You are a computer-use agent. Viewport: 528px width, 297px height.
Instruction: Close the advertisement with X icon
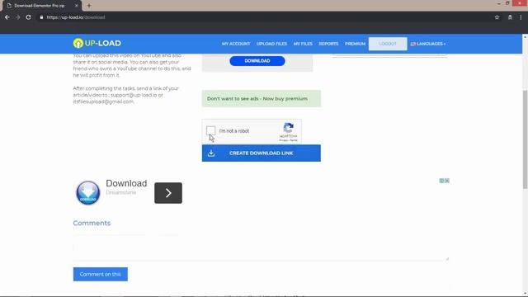click(447, 181)
